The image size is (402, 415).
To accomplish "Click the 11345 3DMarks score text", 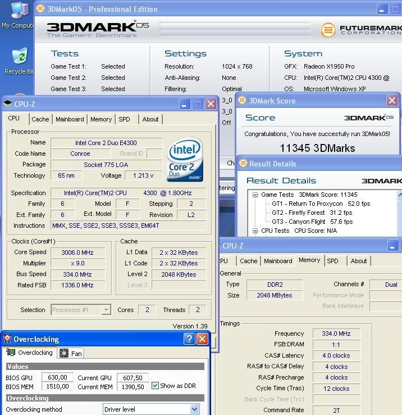I will pos(317,148).
